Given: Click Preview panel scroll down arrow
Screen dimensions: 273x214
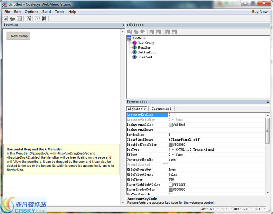Looking at the screenshot, I should [123, 203].
